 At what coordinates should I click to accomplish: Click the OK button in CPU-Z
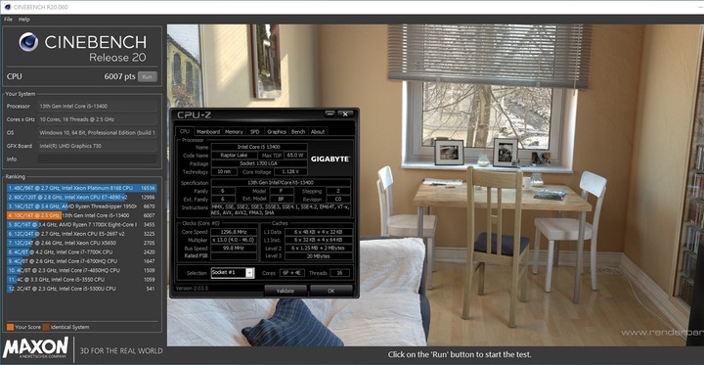click(330, 291)
